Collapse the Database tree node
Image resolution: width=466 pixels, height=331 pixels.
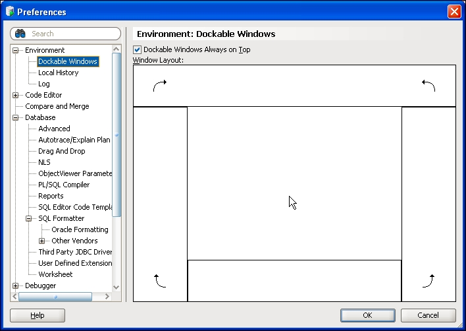(15, 117)
